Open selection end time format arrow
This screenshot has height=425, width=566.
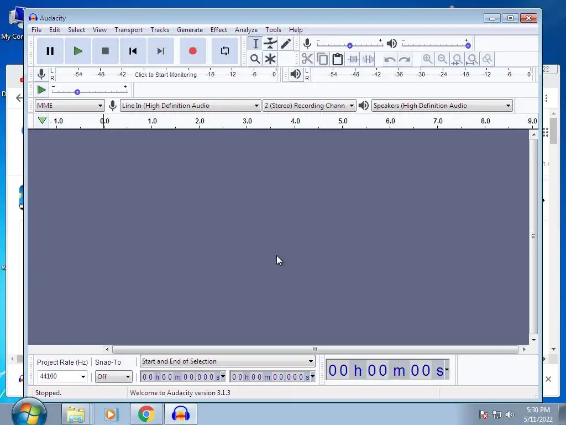point(313,376)
